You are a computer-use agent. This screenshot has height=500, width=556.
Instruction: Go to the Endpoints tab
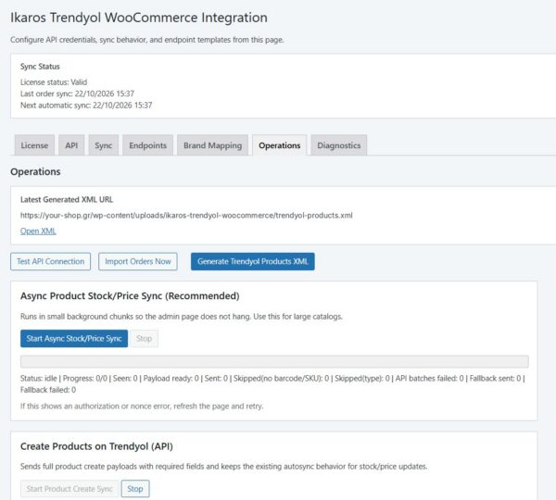pyautogui.click(x=147, y=145)
